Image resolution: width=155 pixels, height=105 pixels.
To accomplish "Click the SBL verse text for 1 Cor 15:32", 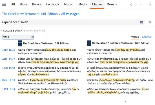I will coord(50,71).
